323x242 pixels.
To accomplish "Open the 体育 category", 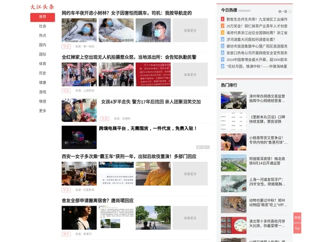I will click(x=43, y=64).
